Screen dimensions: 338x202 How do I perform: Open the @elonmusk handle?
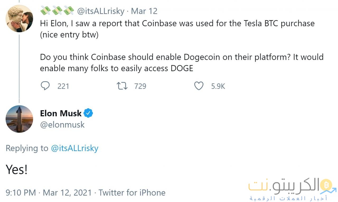pyautogui.click(x=63, y=125)
